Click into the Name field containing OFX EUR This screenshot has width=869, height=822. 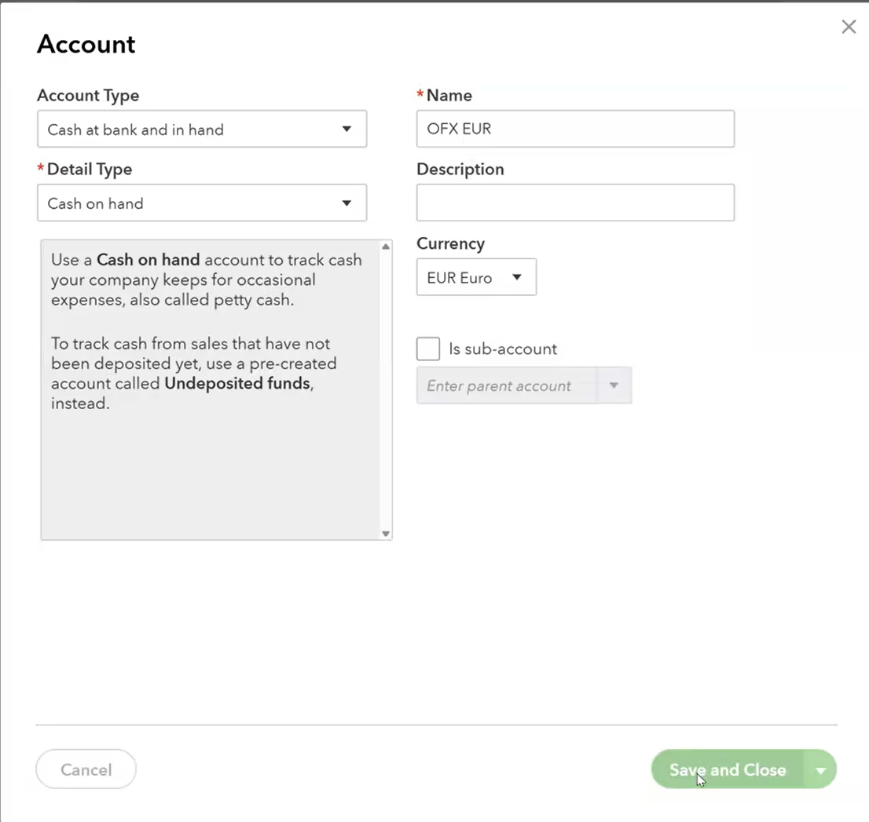pyautogui.click(x=575, y=130)
